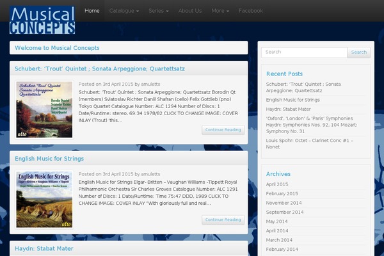
Task: Open recent post Schubert Trout Quintet
Action: pyautogui.click(x=303, y=87)
